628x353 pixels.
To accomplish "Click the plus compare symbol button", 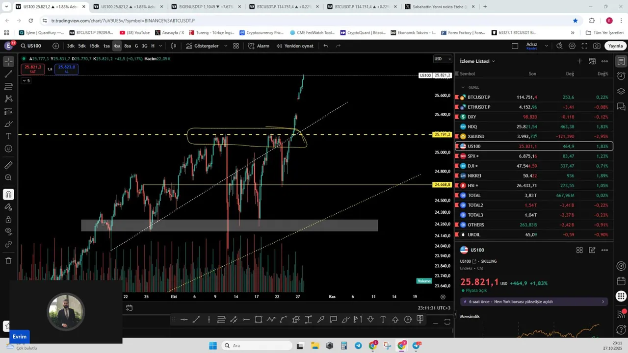I will coord(55,46).
